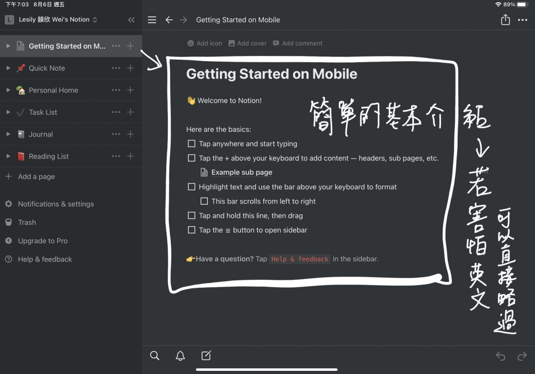
Task: Check "Tap anywhere and start typing" box
Action: [191, 144]
